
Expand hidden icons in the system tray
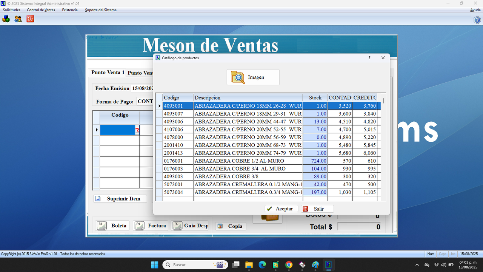pos(417,264)
